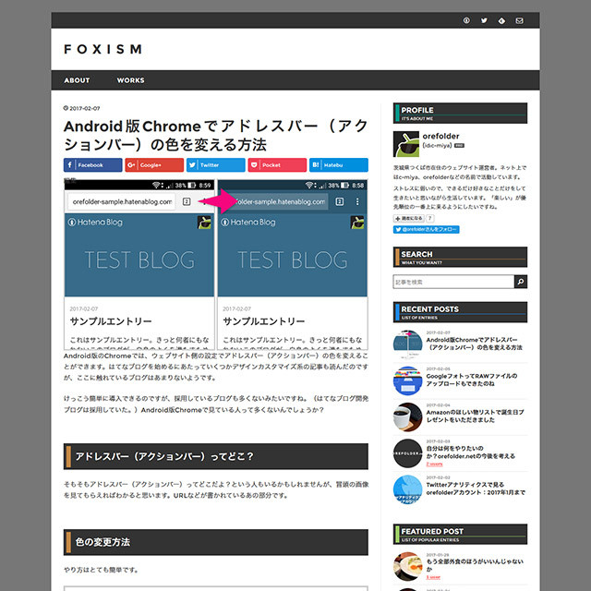Bookmark the post with Hatebu
The height and width of the screenshot is (591, 591).
point(339,165)
